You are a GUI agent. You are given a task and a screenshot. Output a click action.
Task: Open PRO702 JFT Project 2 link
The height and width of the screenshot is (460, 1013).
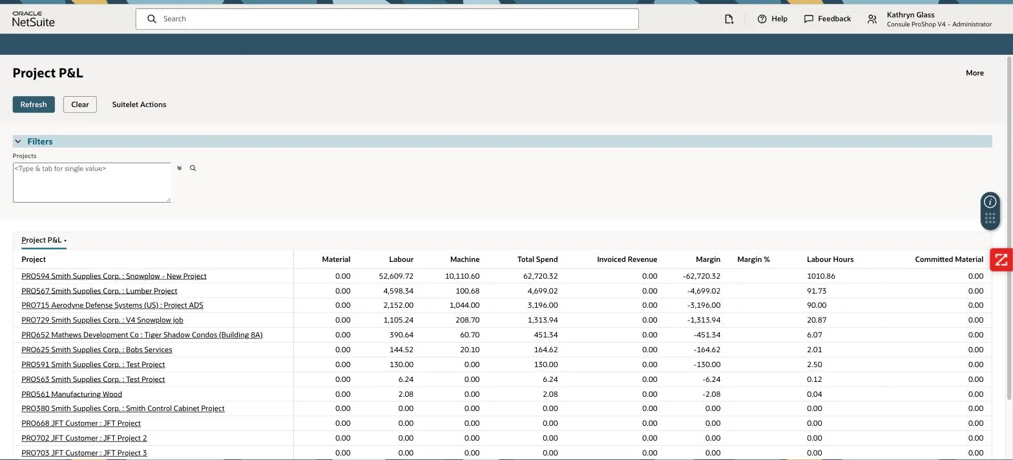pos(84,438)
